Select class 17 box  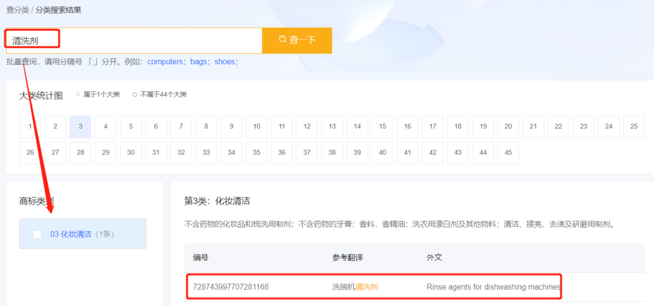pyautogui.click(x=433, y=127)
